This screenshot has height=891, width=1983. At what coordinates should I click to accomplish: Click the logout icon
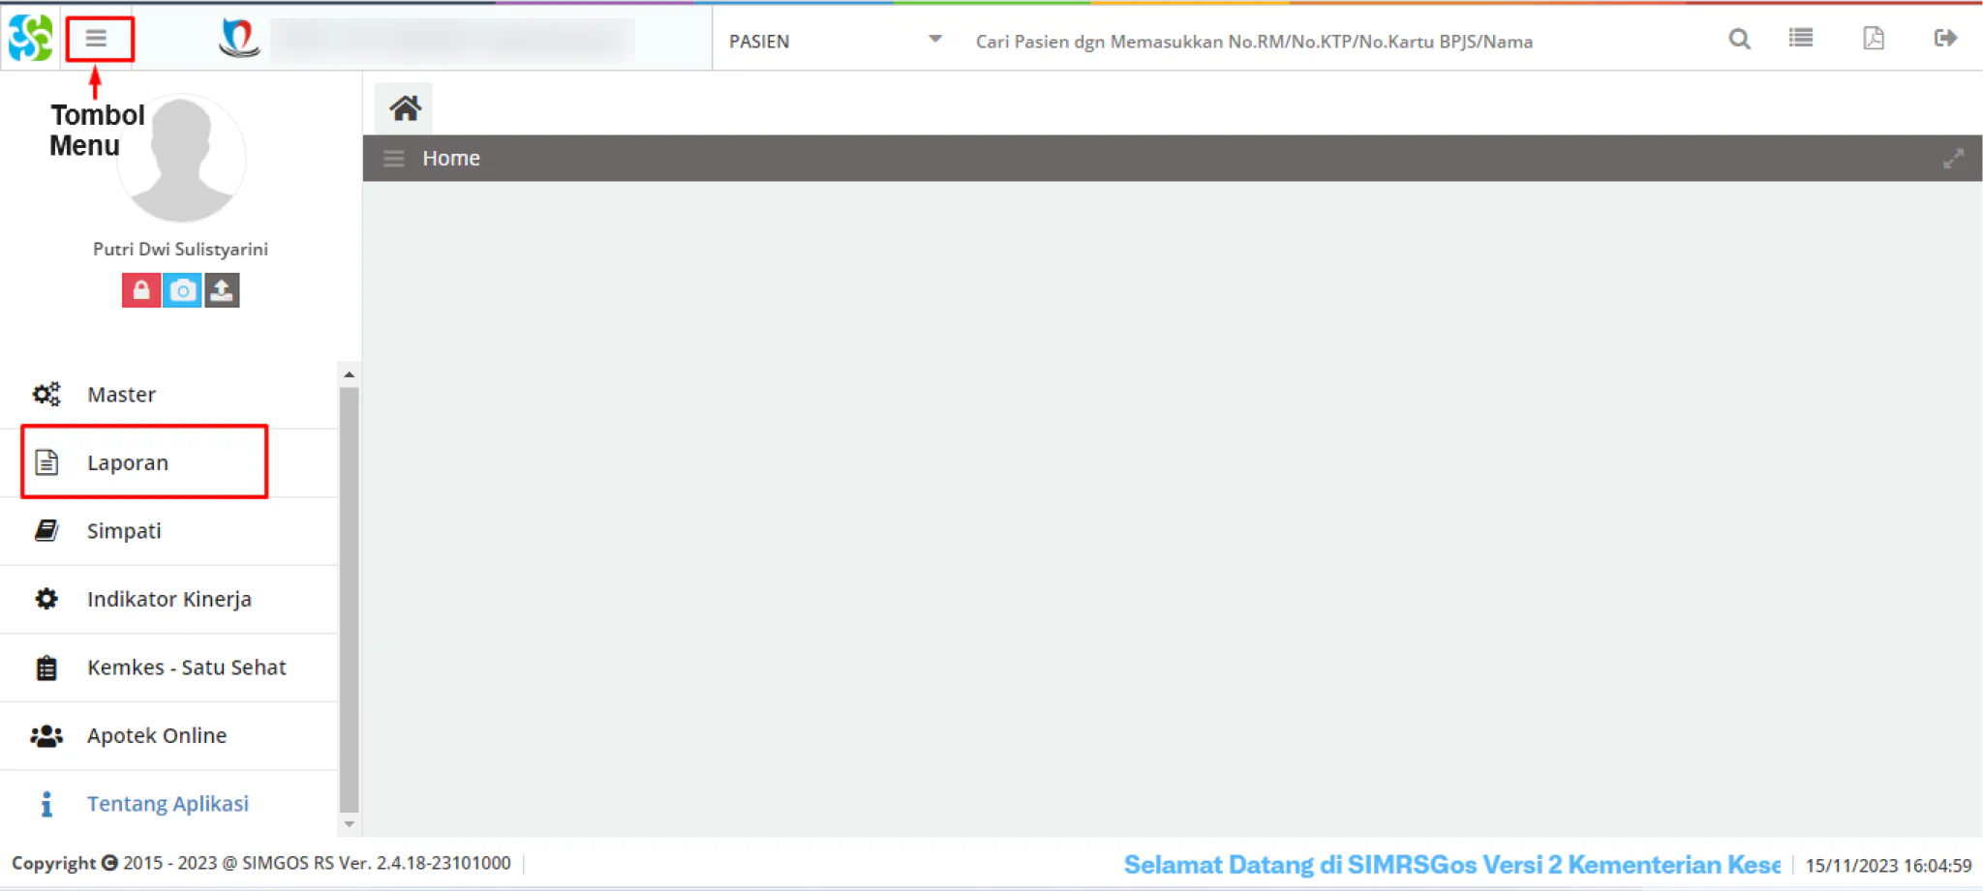(x=1945, y=38)
